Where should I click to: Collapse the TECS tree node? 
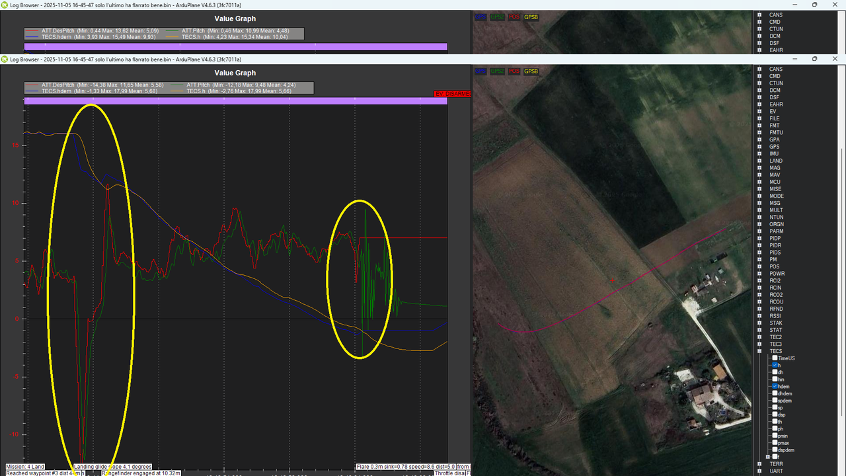point(760,351)
